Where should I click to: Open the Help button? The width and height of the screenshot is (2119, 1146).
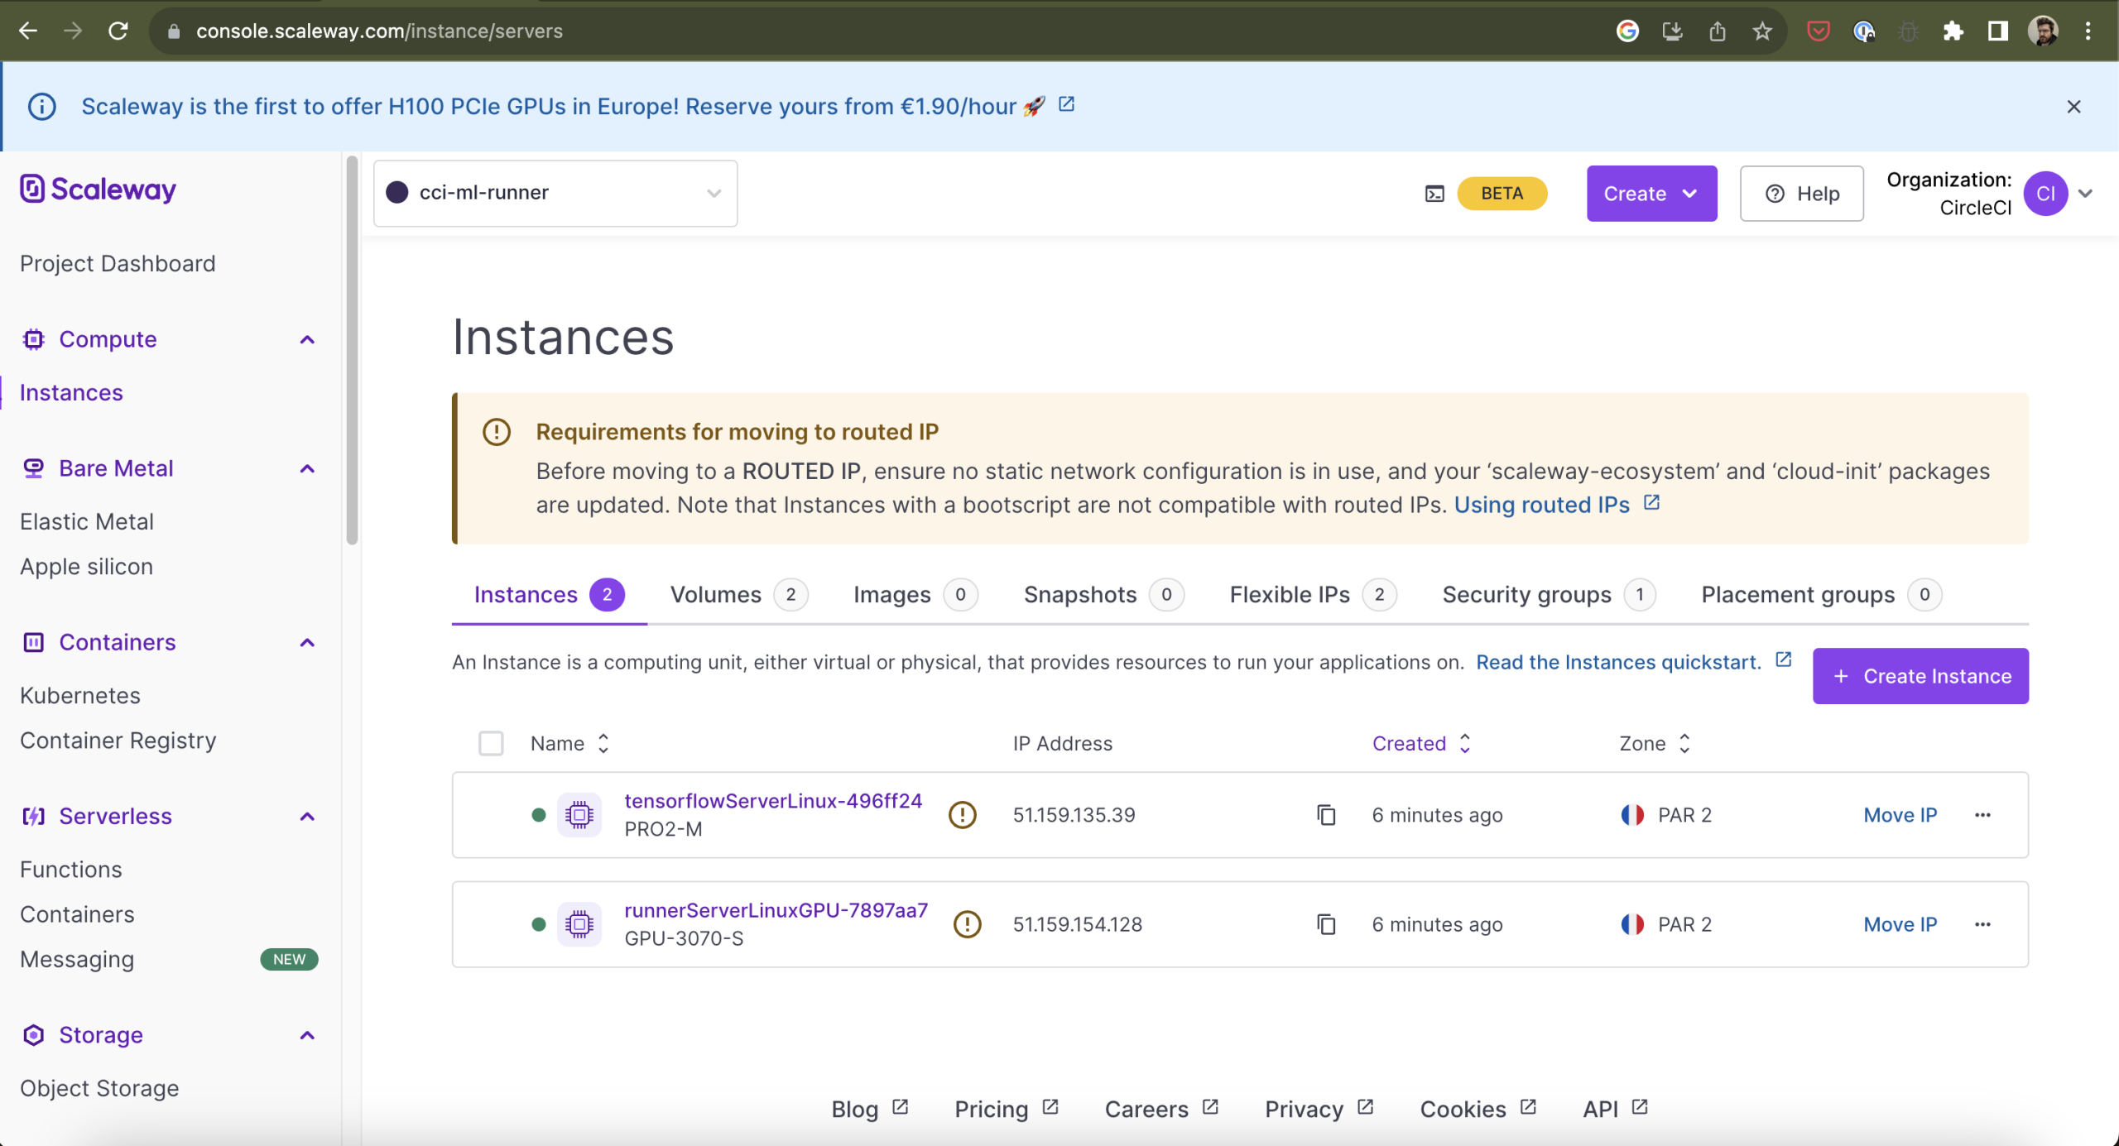1801,194
